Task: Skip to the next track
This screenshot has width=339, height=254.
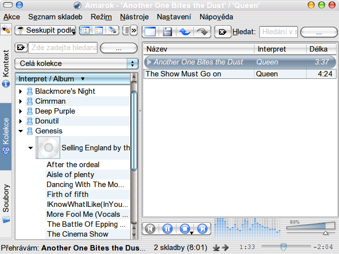Action: pos(202,229)
